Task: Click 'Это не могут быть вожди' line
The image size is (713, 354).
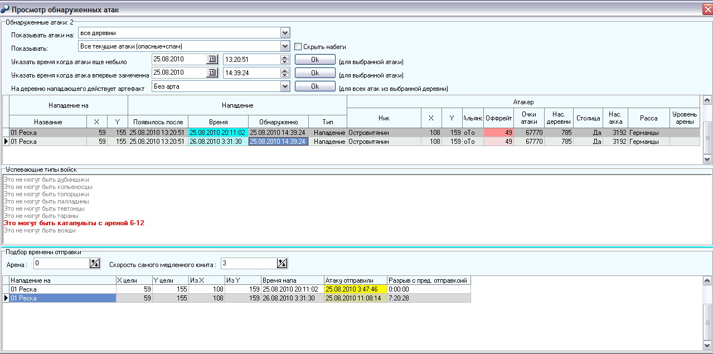Action: click(39, 230)
